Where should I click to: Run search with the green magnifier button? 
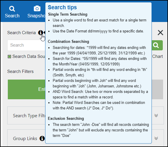click(157, 45)
